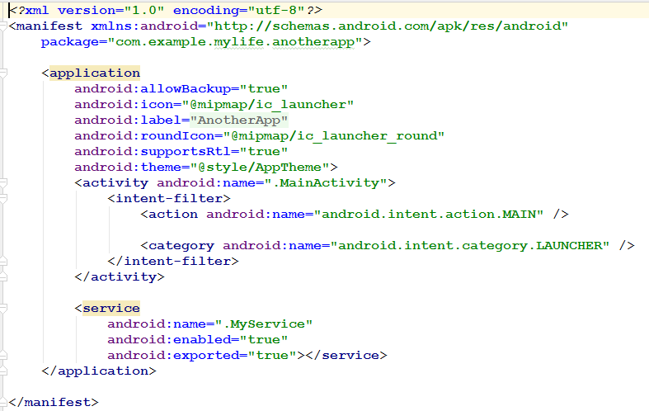The image size is (649, 411).
Task: Click the "android.intent.action.MAIN" value
Action: point(428,215)
